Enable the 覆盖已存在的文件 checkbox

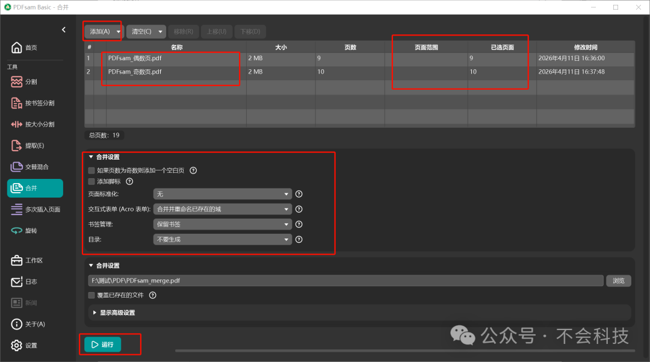(91, 295)
